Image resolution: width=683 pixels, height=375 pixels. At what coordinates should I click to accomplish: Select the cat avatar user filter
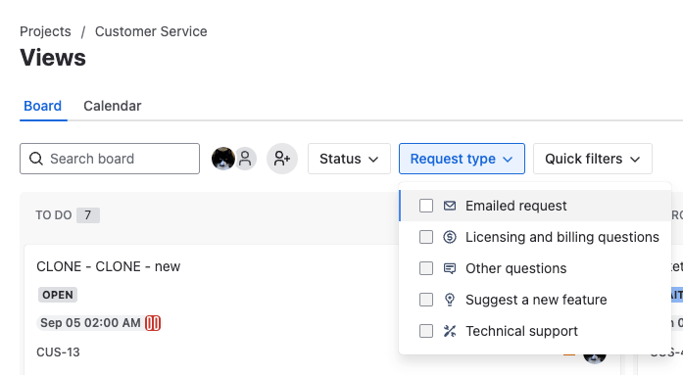click(x=223, y=159)
